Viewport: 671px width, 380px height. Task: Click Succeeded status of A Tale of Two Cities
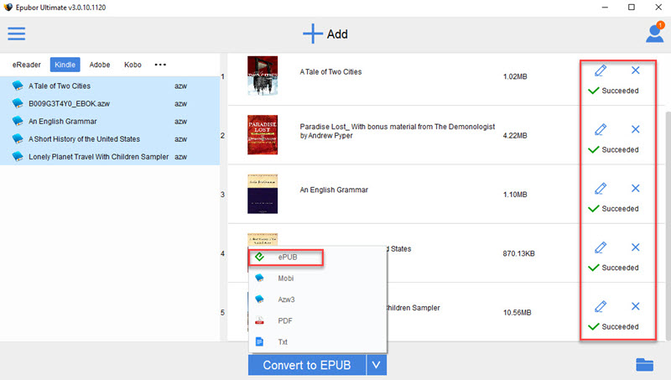coord(613,91)
